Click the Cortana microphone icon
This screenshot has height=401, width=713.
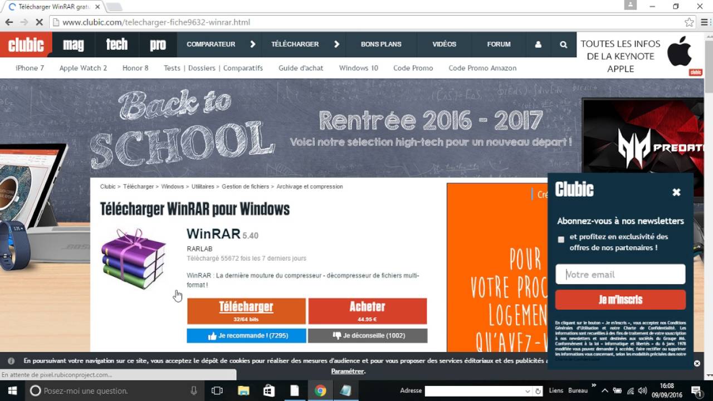click(194, 390)
